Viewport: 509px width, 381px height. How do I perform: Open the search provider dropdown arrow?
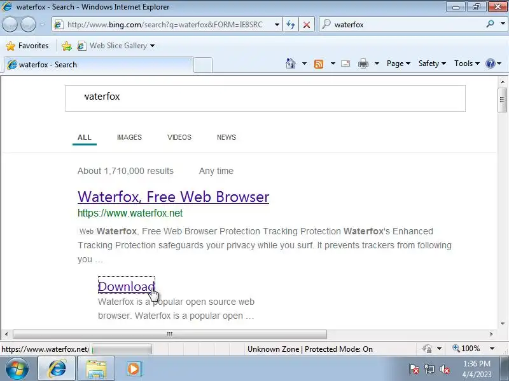[x=503, y=24]
